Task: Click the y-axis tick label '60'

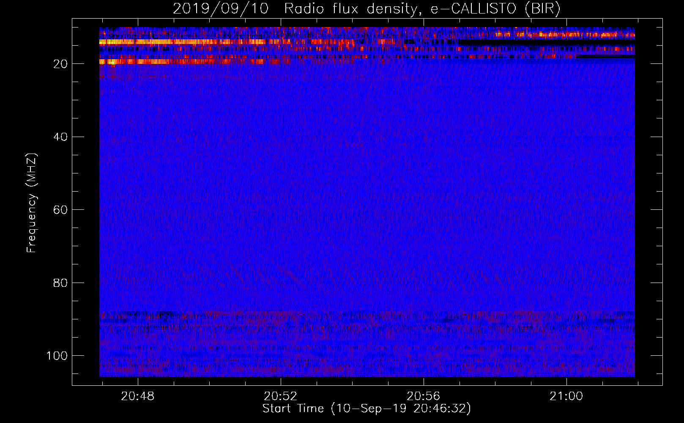Action: coord(61,210)
